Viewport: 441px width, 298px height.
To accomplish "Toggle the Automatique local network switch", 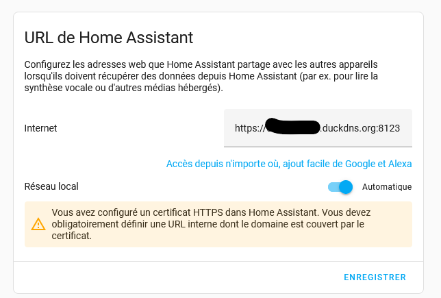I will (x=340, y=187).
